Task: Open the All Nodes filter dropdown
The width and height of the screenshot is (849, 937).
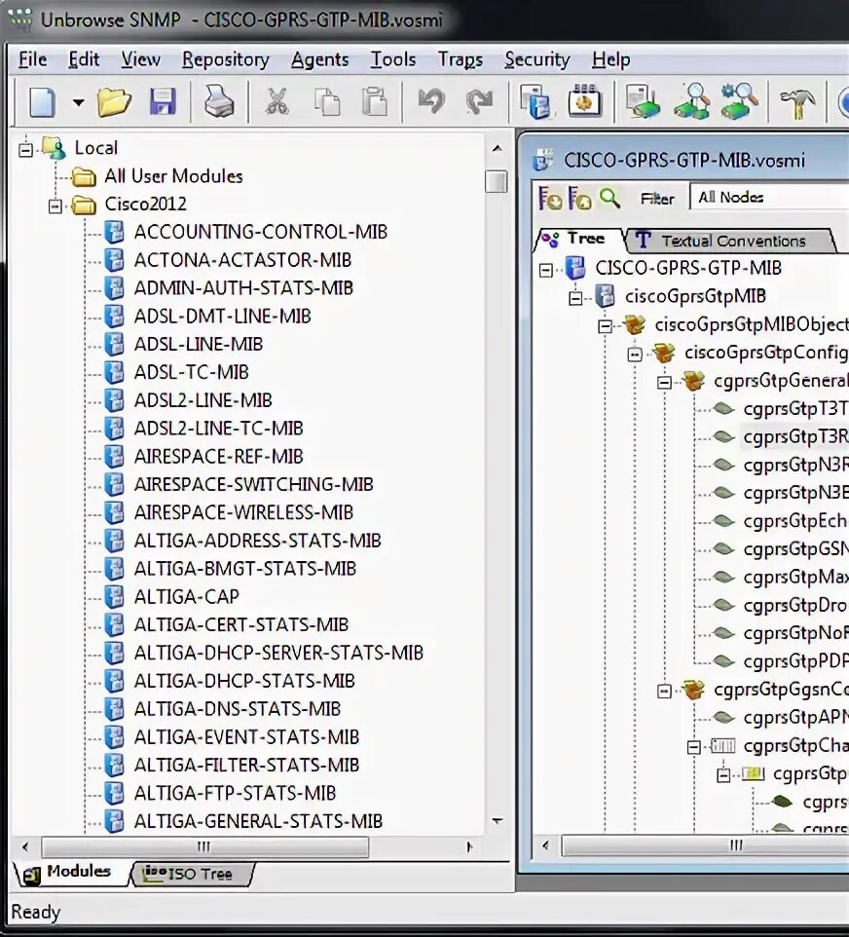Action: tap(769, 197)
